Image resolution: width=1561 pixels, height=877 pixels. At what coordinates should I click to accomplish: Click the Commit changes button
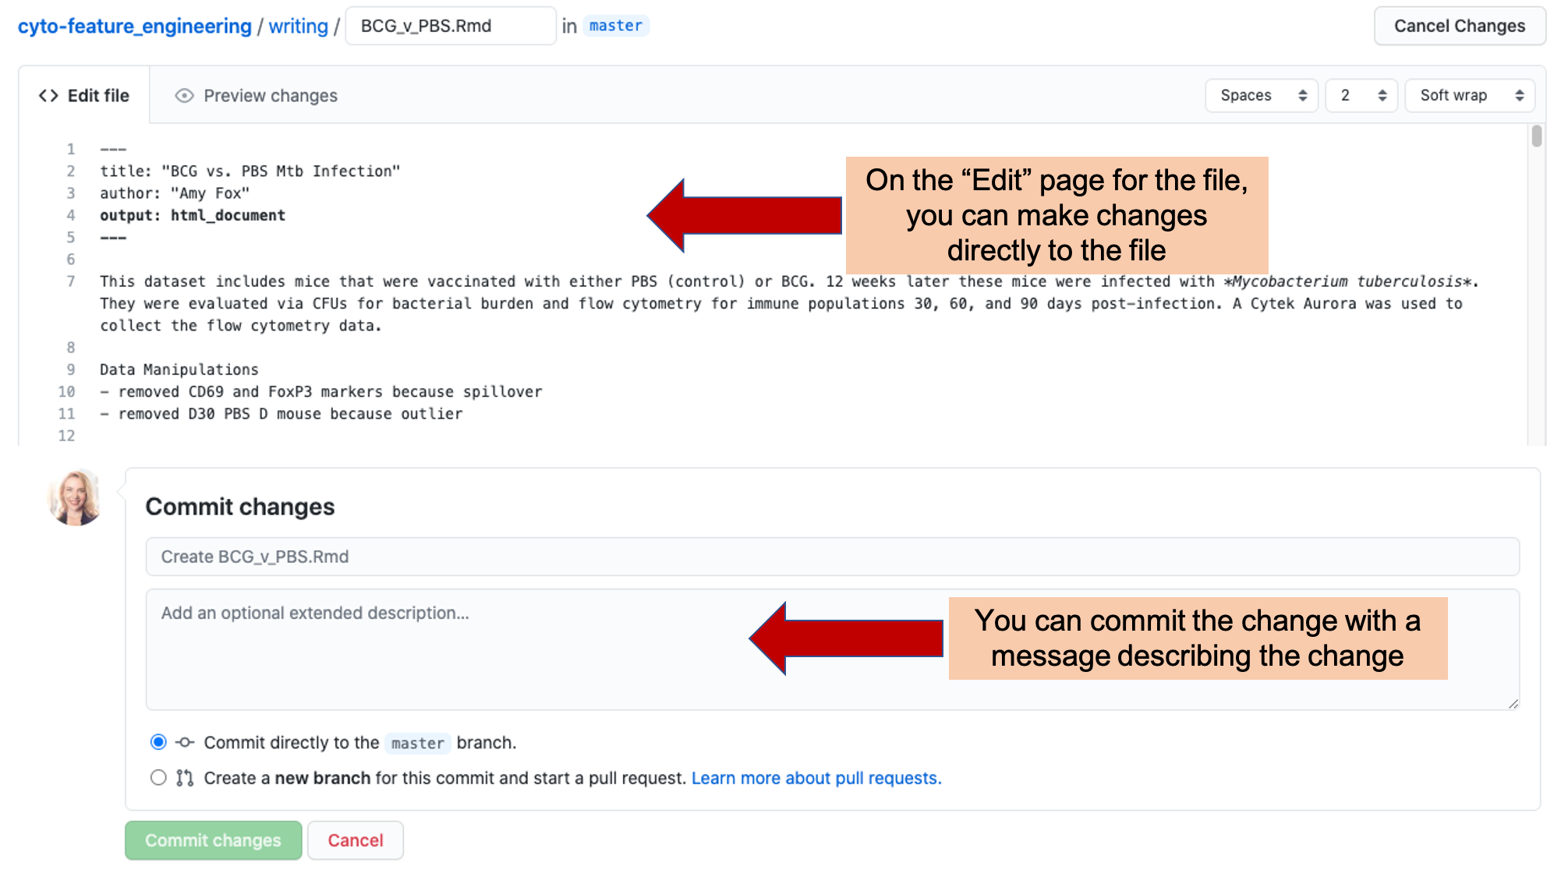(214, 840)
